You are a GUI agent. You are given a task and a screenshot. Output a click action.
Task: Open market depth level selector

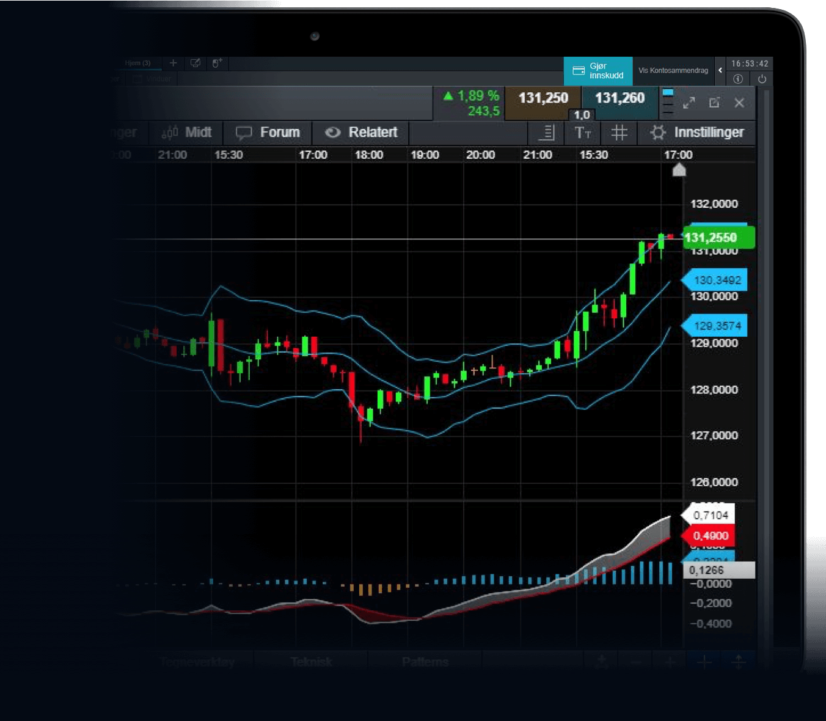[x=668, y=103]
